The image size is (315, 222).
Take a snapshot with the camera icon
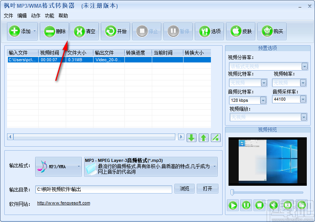pos(287,205)
